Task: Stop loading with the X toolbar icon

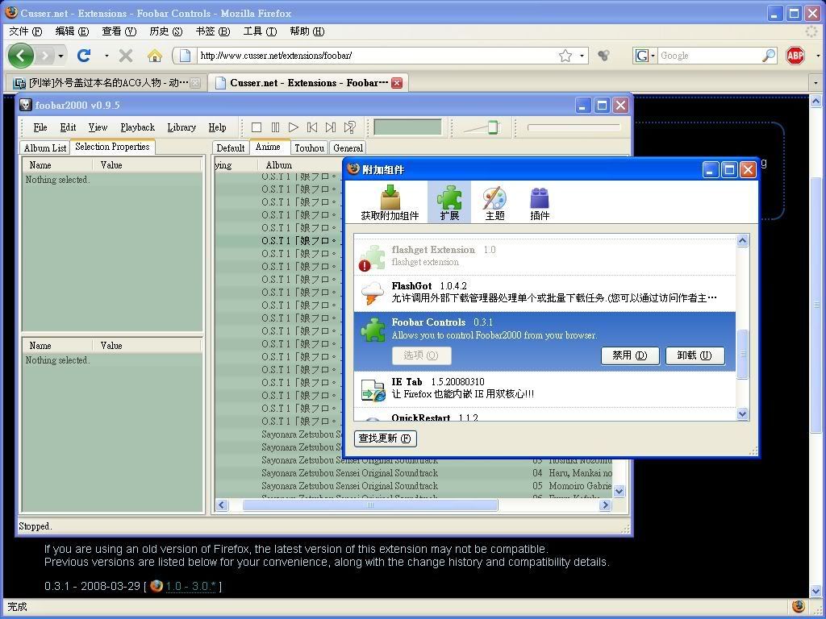Action: pos(125,56)
